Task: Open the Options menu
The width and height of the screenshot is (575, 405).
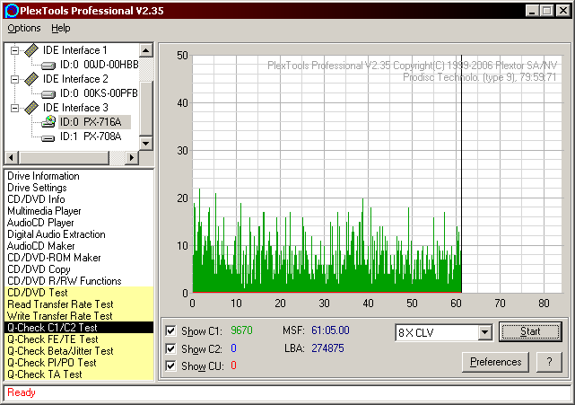Action: click(24, 28)
